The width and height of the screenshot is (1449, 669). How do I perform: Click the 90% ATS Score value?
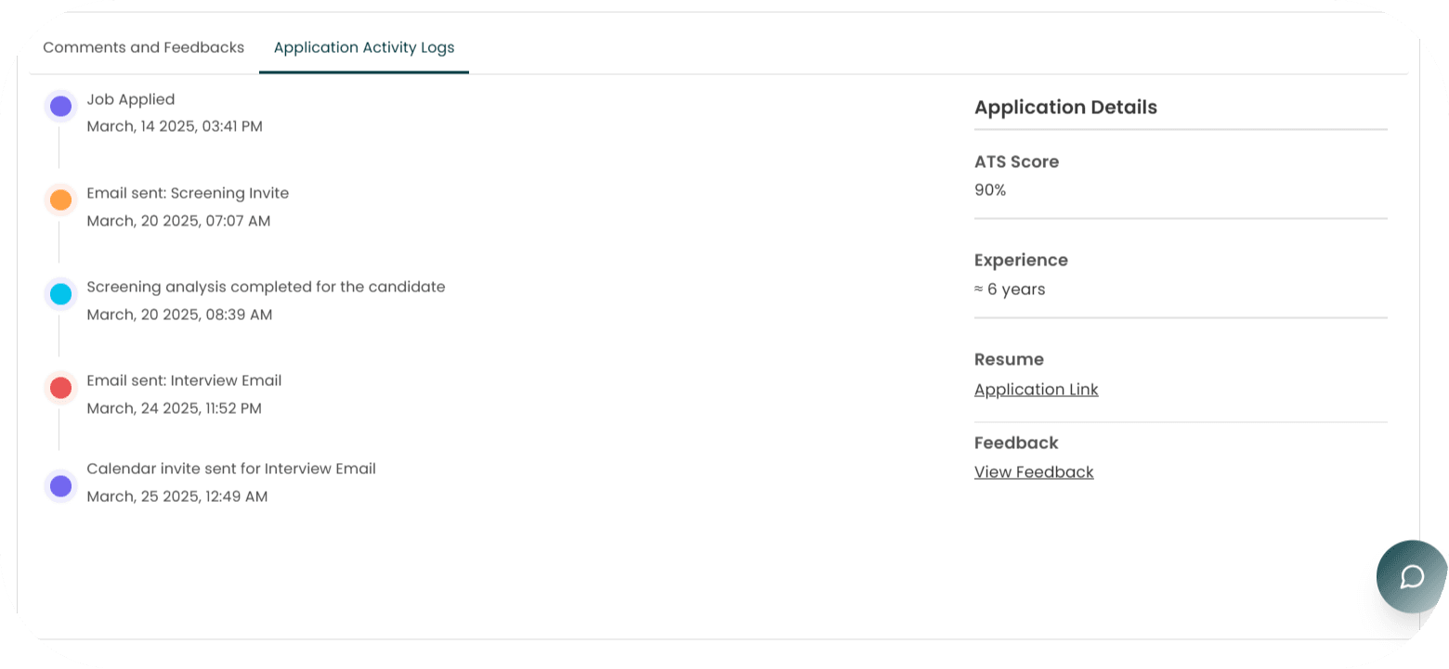tap(990, 190)
